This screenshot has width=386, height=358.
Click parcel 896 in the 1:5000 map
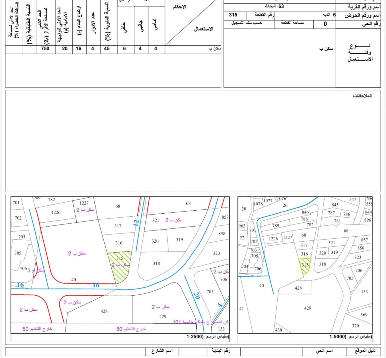[x=368, y=220]
